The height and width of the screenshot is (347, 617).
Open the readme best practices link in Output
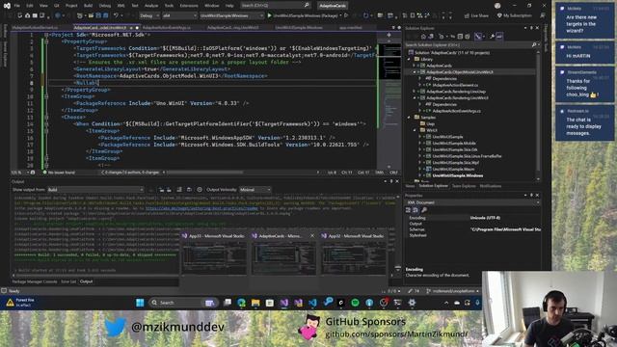pos(201,208)
